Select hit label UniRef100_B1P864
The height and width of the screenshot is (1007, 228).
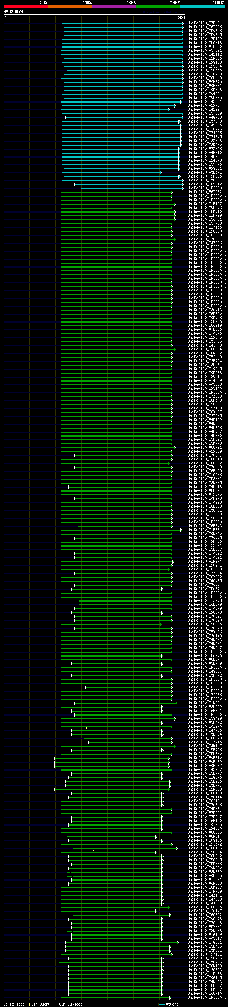point(204,852)
